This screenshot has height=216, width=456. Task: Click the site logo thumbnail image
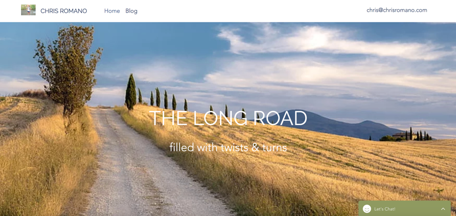pyautogui.click(x=28, y=10)
